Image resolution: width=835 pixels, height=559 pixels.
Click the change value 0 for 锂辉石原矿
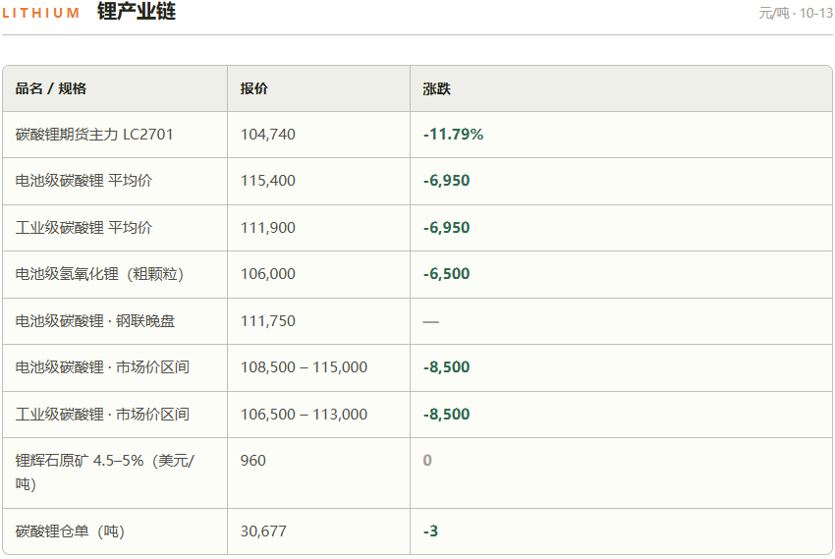click(427, 460)
